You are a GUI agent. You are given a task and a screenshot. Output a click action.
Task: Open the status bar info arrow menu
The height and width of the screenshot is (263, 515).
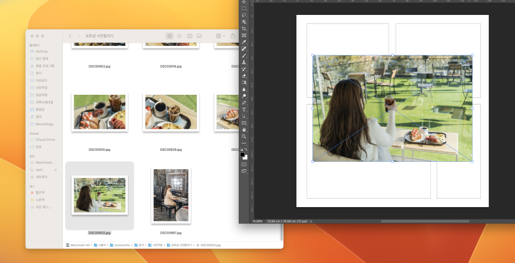[x=311, y=221]
